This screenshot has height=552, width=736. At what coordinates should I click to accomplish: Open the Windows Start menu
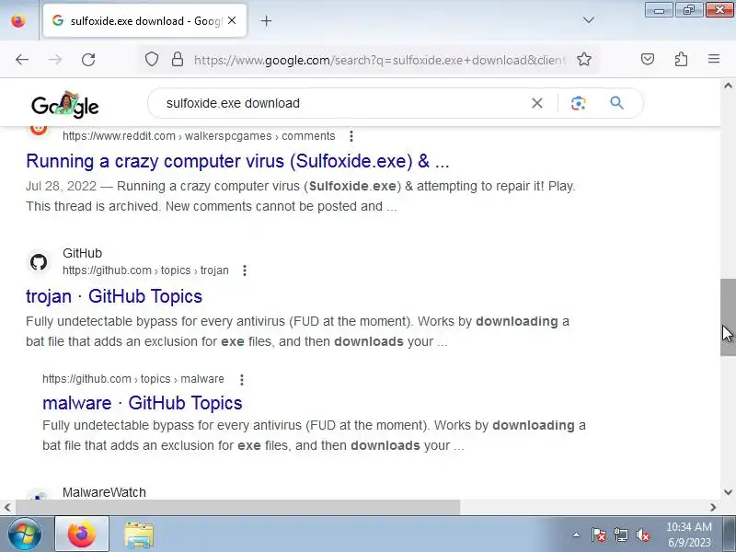[x=24, y=535]
